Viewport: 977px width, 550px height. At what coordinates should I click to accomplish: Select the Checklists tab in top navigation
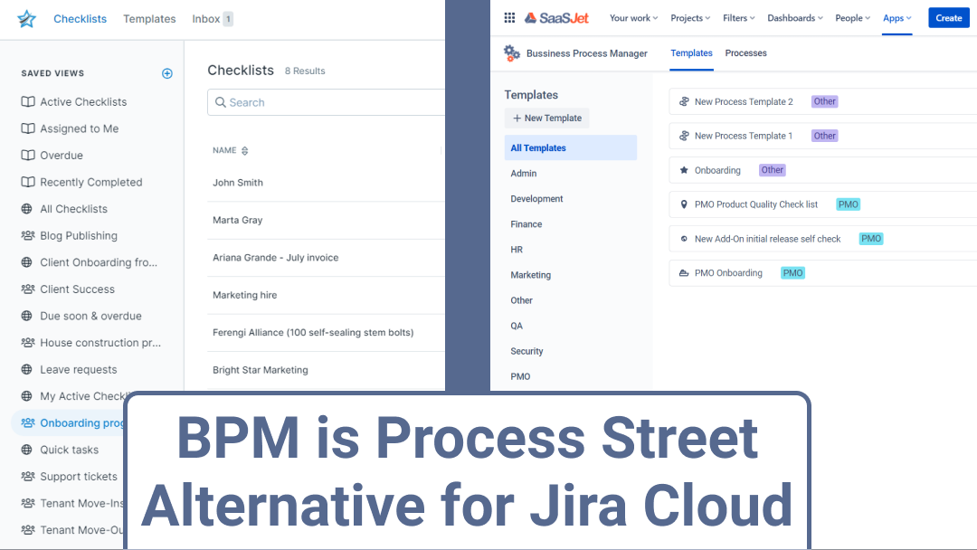80,19
